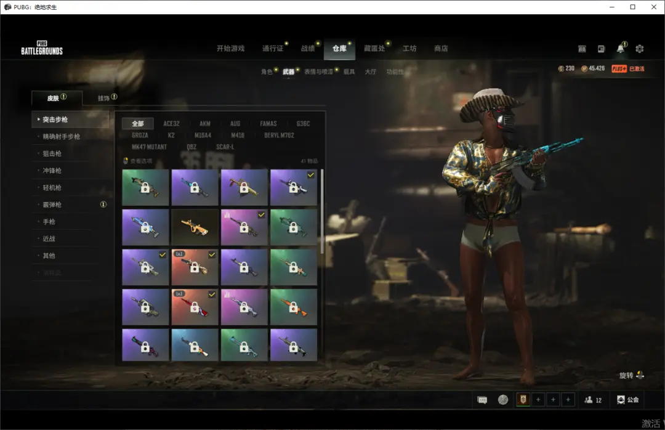Click the PUBG Battlegrounds logo

point(42,48)
